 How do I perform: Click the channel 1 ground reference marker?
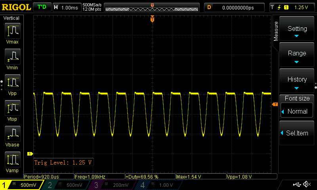point(30,154)
